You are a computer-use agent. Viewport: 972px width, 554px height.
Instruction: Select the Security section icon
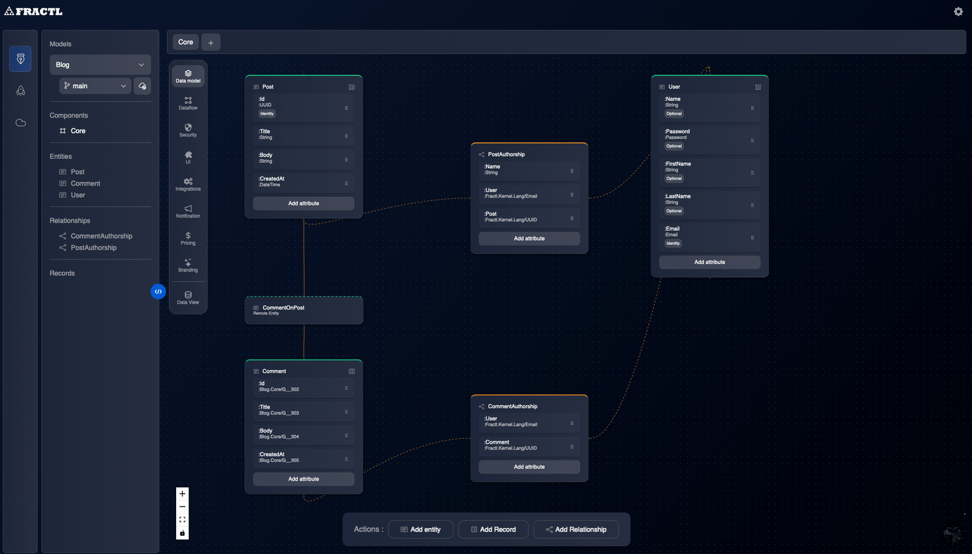tap(188, 130)
